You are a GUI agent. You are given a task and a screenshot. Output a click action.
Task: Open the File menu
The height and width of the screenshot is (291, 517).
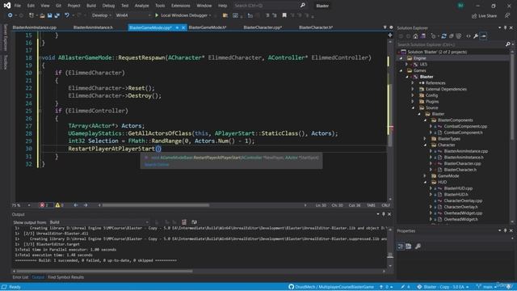click(18, 6)
